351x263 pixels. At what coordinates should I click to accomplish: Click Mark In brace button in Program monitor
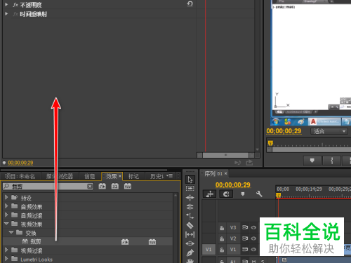tap(331, 161)
